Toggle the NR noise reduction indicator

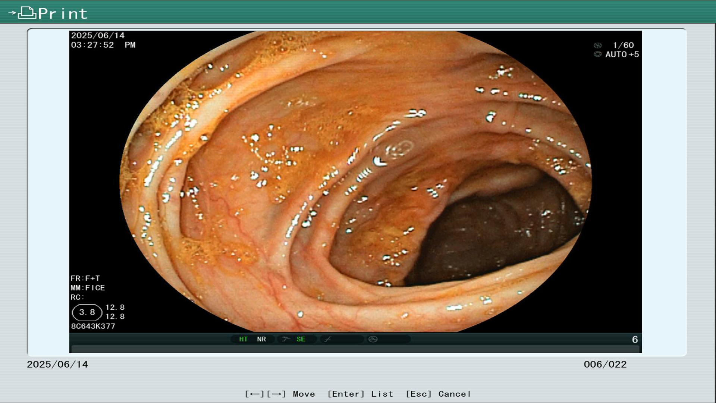pos(261,339)
